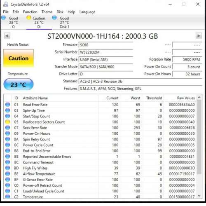Click the Raw Values column header
This screenshot has height=206, width=206.
pos(180,98)
